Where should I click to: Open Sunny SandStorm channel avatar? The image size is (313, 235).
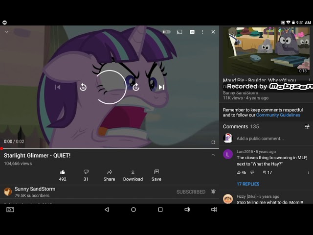[8, 191]
